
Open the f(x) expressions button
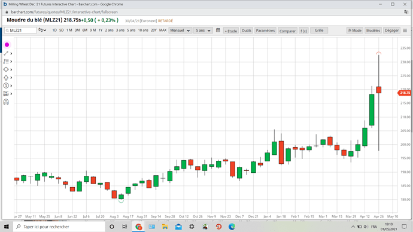[303, 30]
